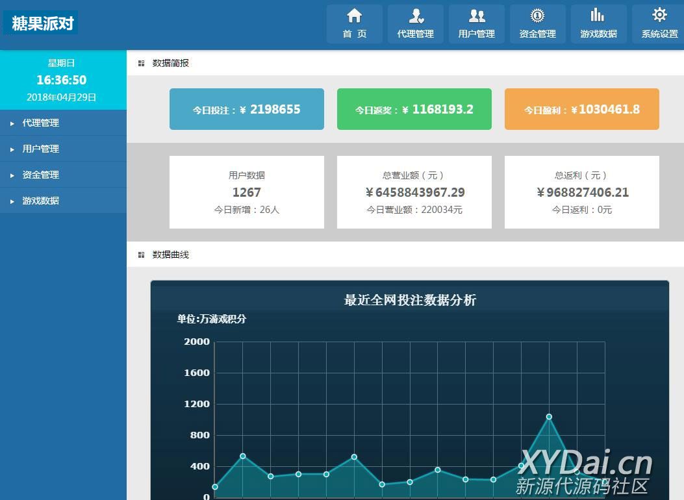This screenshot has height=500, width=684.
Task: Expand 用户管理 in the left sidebar
Action: coord(40,149)
